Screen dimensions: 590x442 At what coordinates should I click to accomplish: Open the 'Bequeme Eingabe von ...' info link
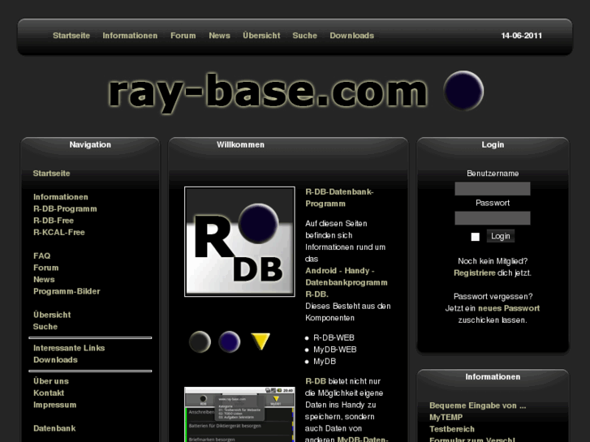click(x=477, y=406)
